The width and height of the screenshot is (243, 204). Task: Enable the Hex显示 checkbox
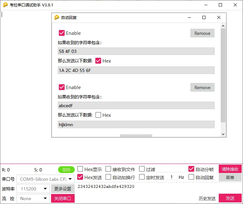(80, 169)
